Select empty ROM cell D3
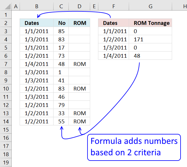Image resolution: width=187 pixels, height=167 pixels. pyautogui.click(x=79, y=31)
